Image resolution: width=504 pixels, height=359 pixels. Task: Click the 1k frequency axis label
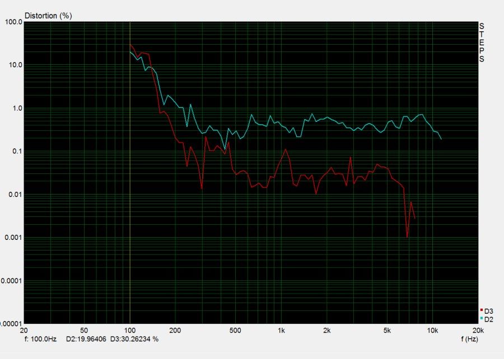click(281, 331)
